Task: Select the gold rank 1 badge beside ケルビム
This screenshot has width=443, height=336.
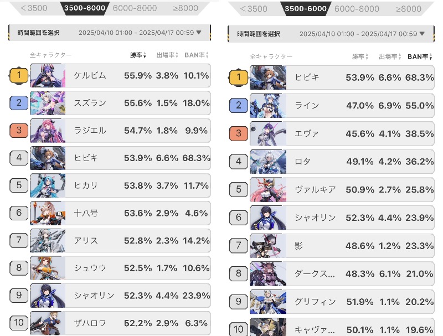Action: tap(19, 75)
